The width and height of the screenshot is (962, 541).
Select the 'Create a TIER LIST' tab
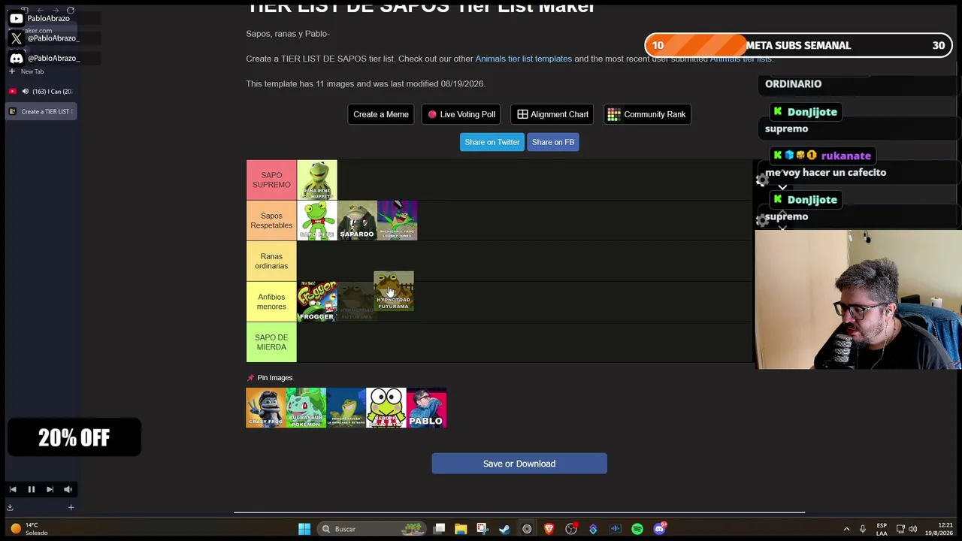(41, 111)
